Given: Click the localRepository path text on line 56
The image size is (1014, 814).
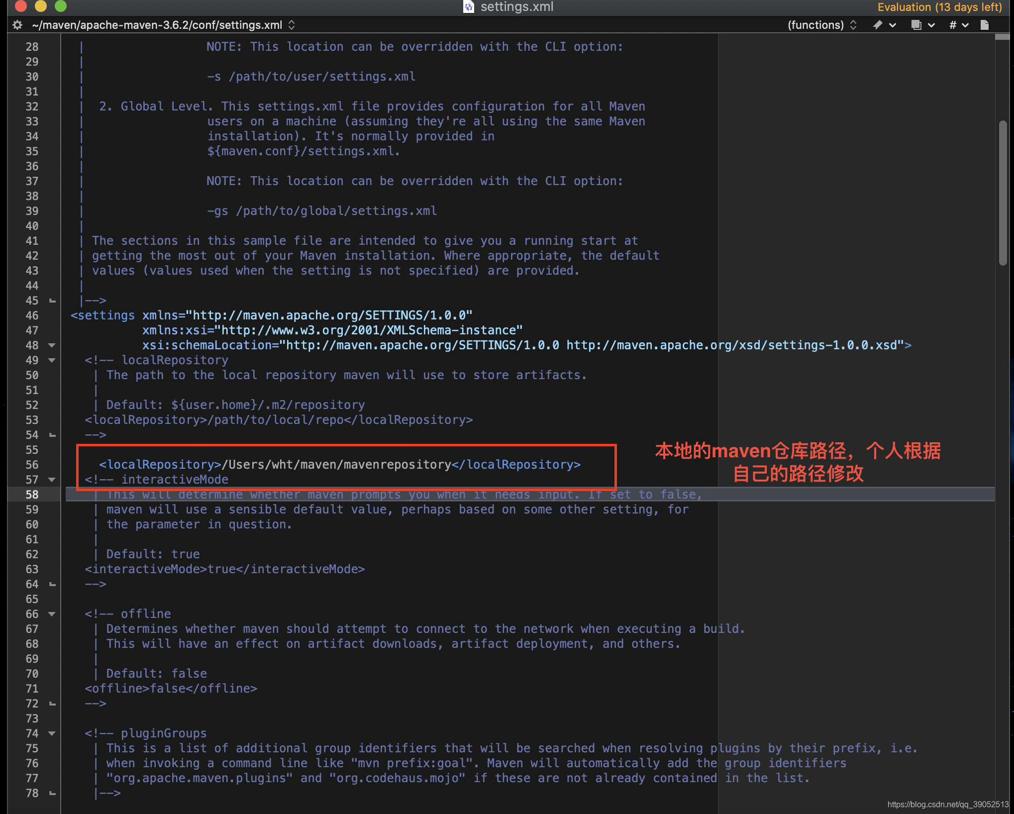Looking at the screenshot, I should pyautogui.click(x=336, y=465).
